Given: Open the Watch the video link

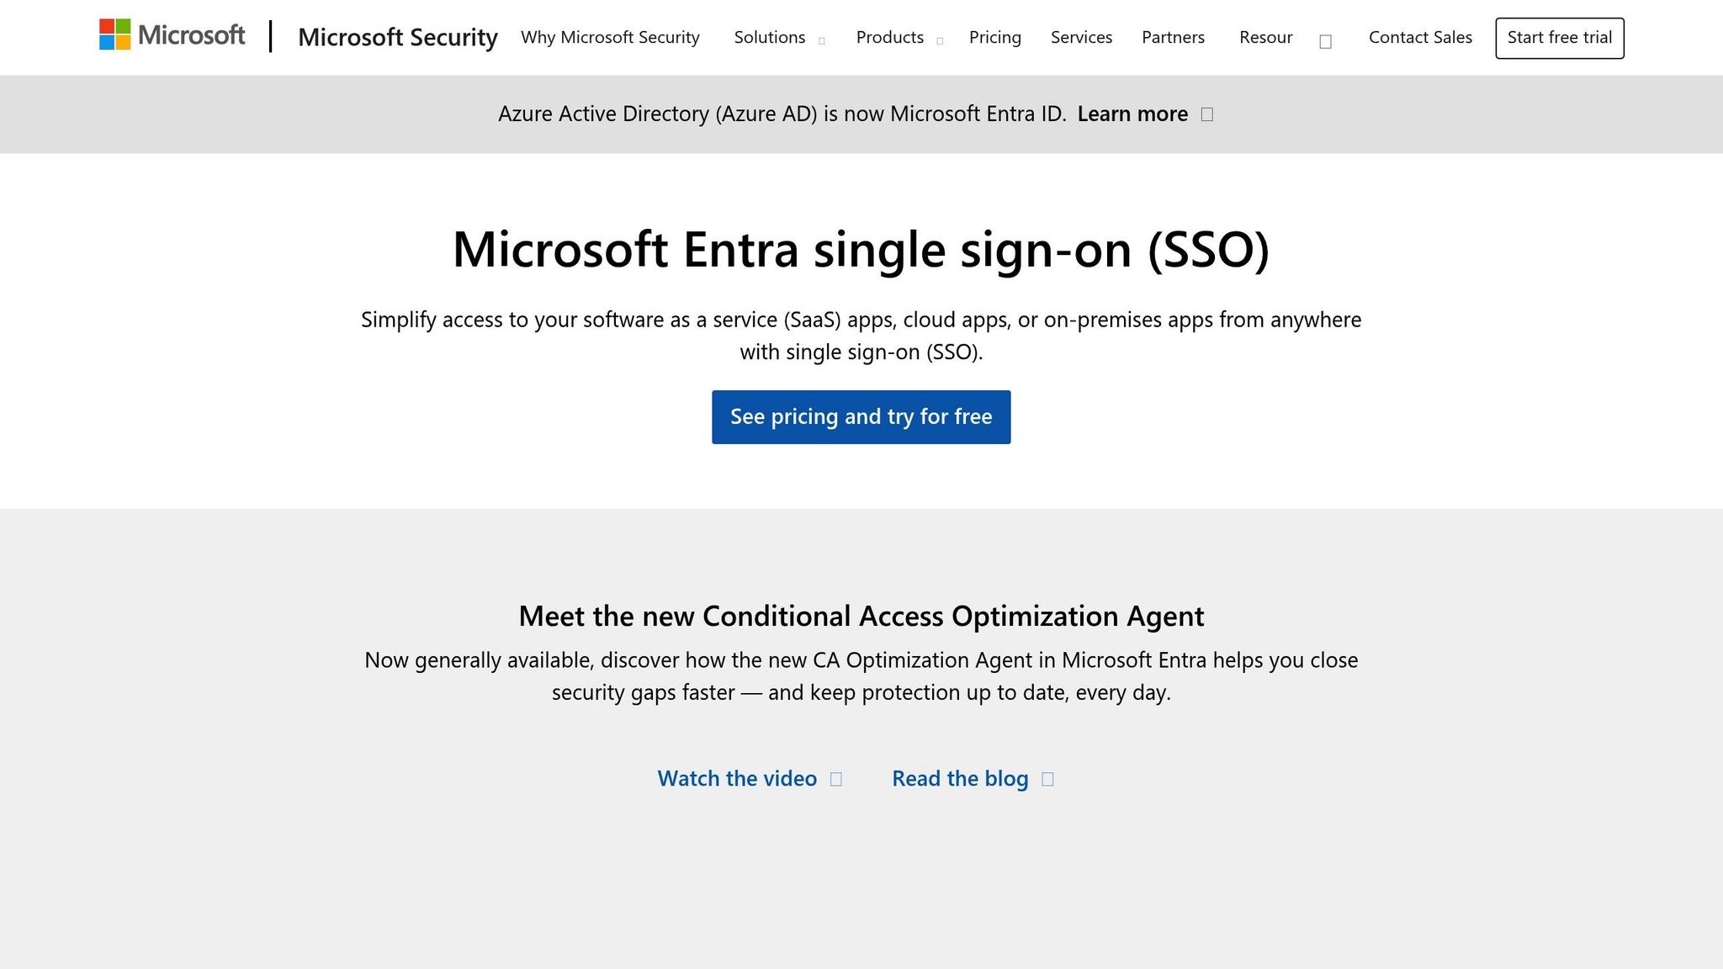Looking at the screenshot, I should coord(736,779).
